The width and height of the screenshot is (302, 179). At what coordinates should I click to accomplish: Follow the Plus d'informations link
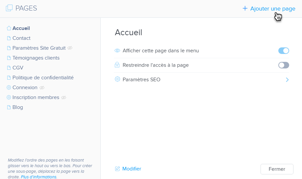39,177
